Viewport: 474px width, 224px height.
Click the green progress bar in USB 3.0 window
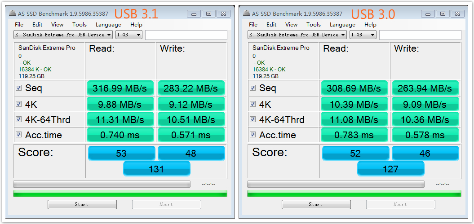click(354, 193)
